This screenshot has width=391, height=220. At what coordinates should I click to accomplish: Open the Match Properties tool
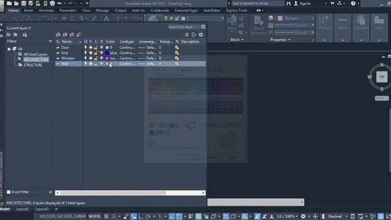click(x=258, y=24)
